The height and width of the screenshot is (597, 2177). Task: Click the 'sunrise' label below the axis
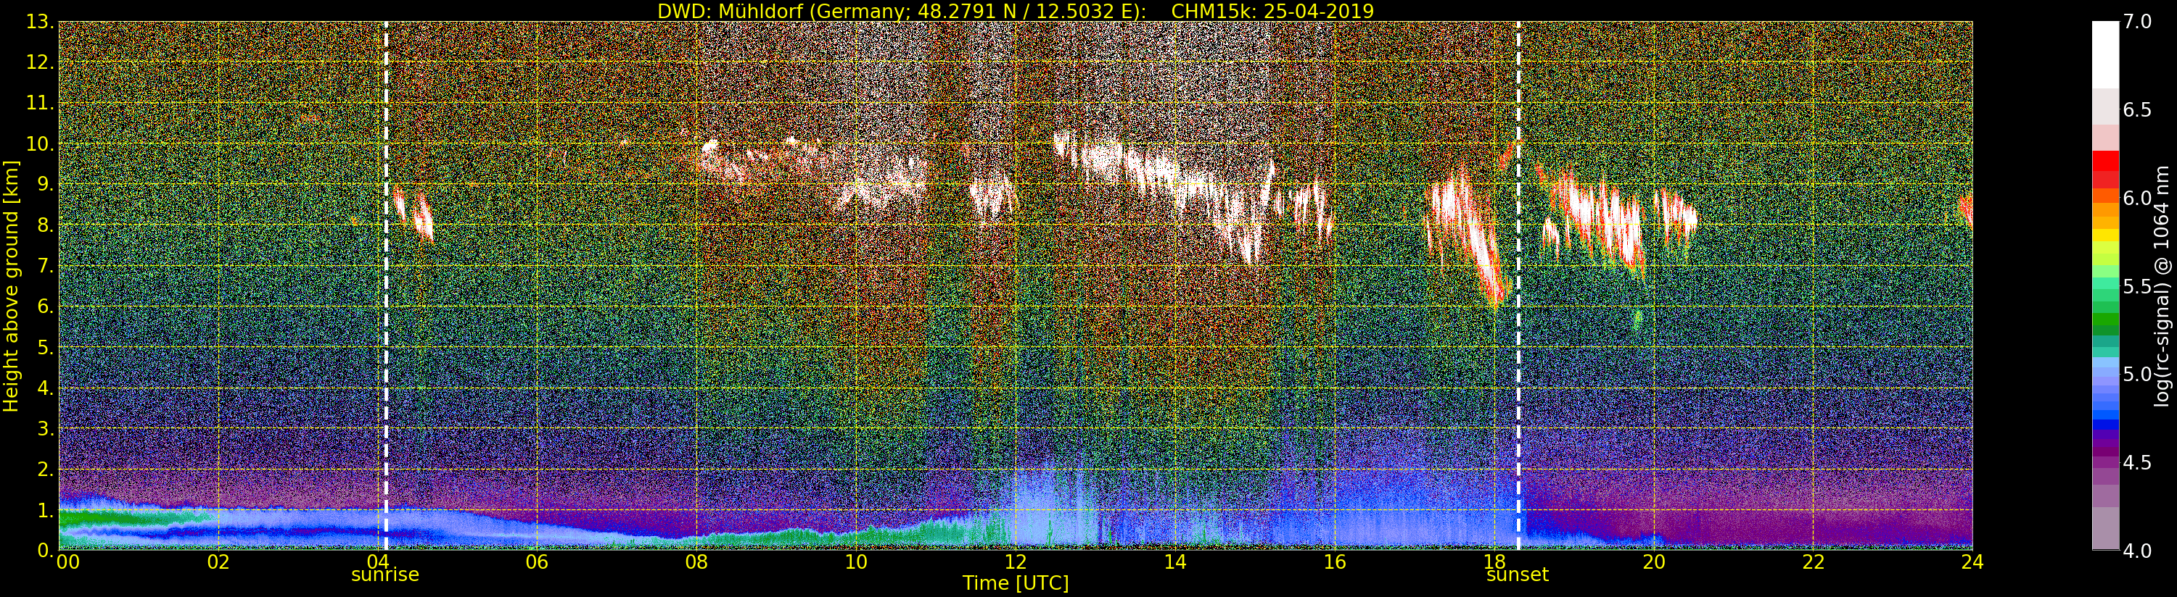coord(385,575)
